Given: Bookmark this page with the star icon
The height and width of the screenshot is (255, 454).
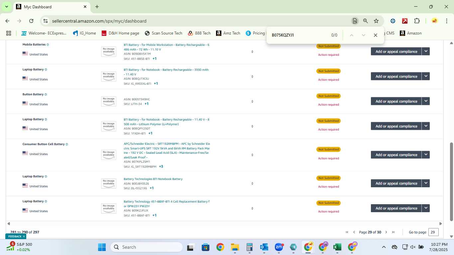Looking at the screenshot, I should pos(376,21).
